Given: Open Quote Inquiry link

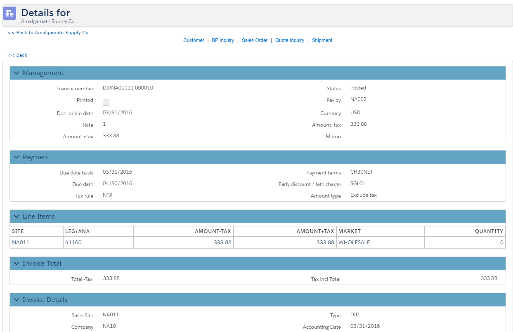Looking at the screenshot, I should 290,40.
